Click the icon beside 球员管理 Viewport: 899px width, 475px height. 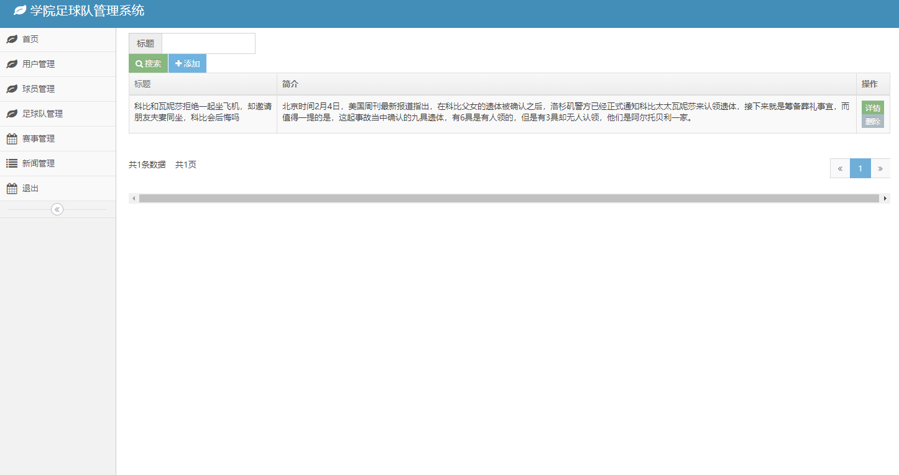pyautogui.click(x=11, y=88)
